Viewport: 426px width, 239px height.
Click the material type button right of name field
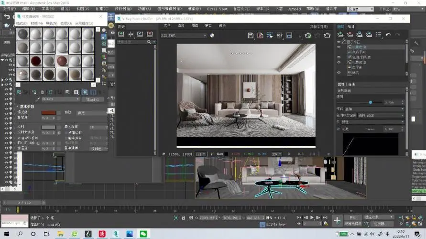(92, 99)
